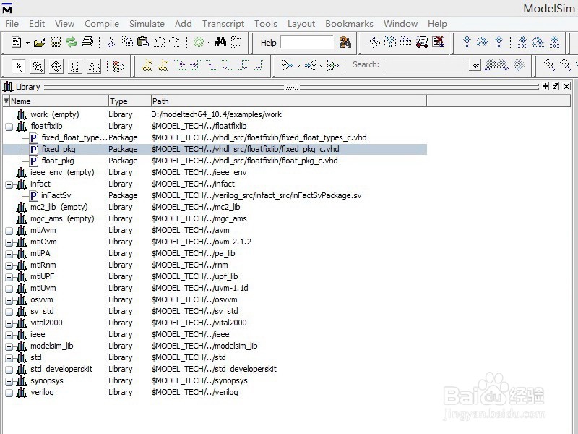Click the Find Next Transition arrow icon
This screenshot has height=434, width=578.
[195, 66]
